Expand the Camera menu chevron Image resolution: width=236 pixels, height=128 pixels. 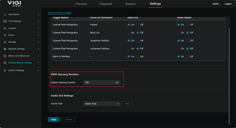(x=38, y=28)
